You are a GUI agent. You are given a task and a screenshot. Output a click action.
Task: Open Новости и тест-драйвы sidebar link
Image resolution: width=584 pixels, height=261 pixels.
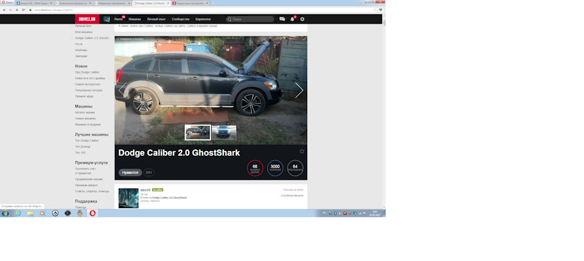click(90, 78)
